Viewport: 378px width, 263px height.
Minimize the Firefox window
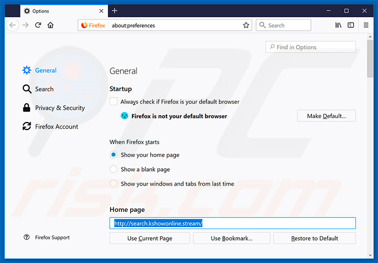tap(328, 11)
